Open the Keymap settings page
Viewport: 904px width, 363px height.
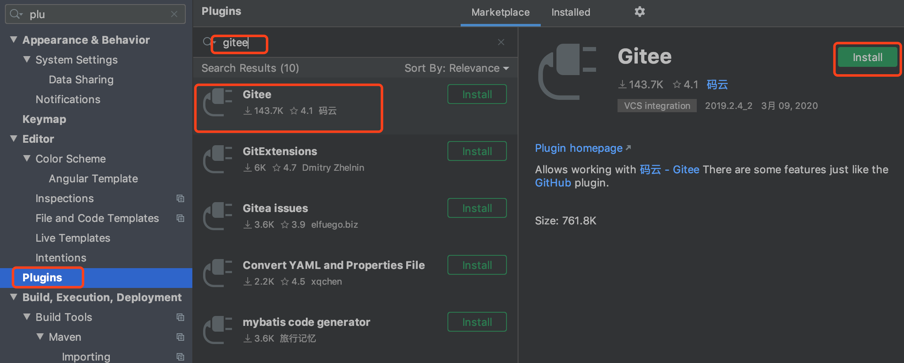pyautogui.click(x=44, y=119)
